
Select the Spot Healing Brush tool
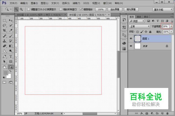pos(4,36)
